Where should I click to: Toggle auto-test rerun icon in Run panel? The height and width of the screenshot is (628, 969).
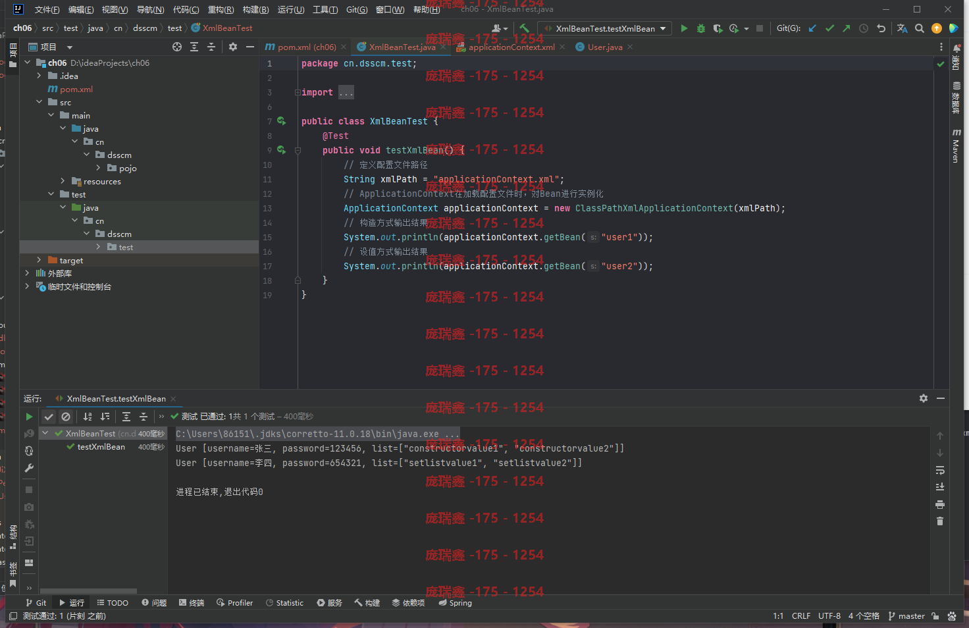click(29, 451)
